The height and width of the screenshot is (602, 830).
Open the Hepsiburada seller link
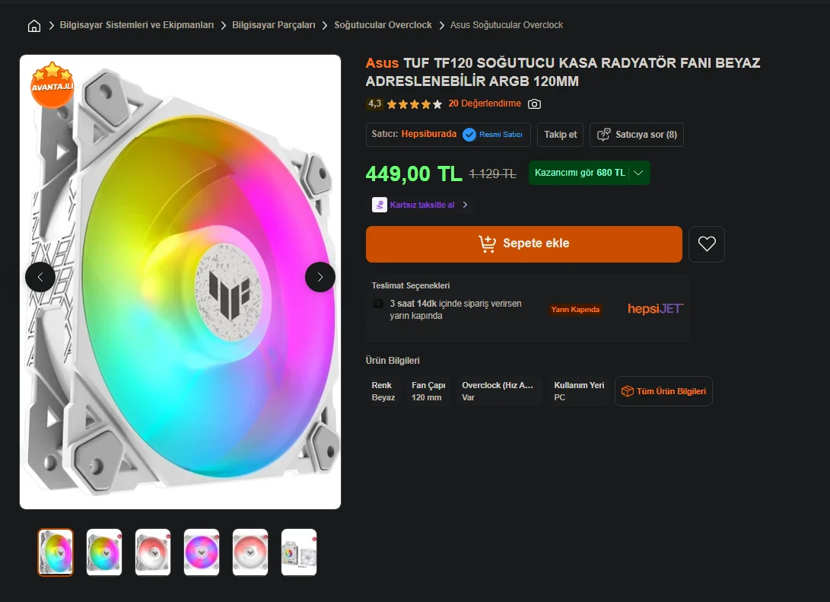point(429,134)
